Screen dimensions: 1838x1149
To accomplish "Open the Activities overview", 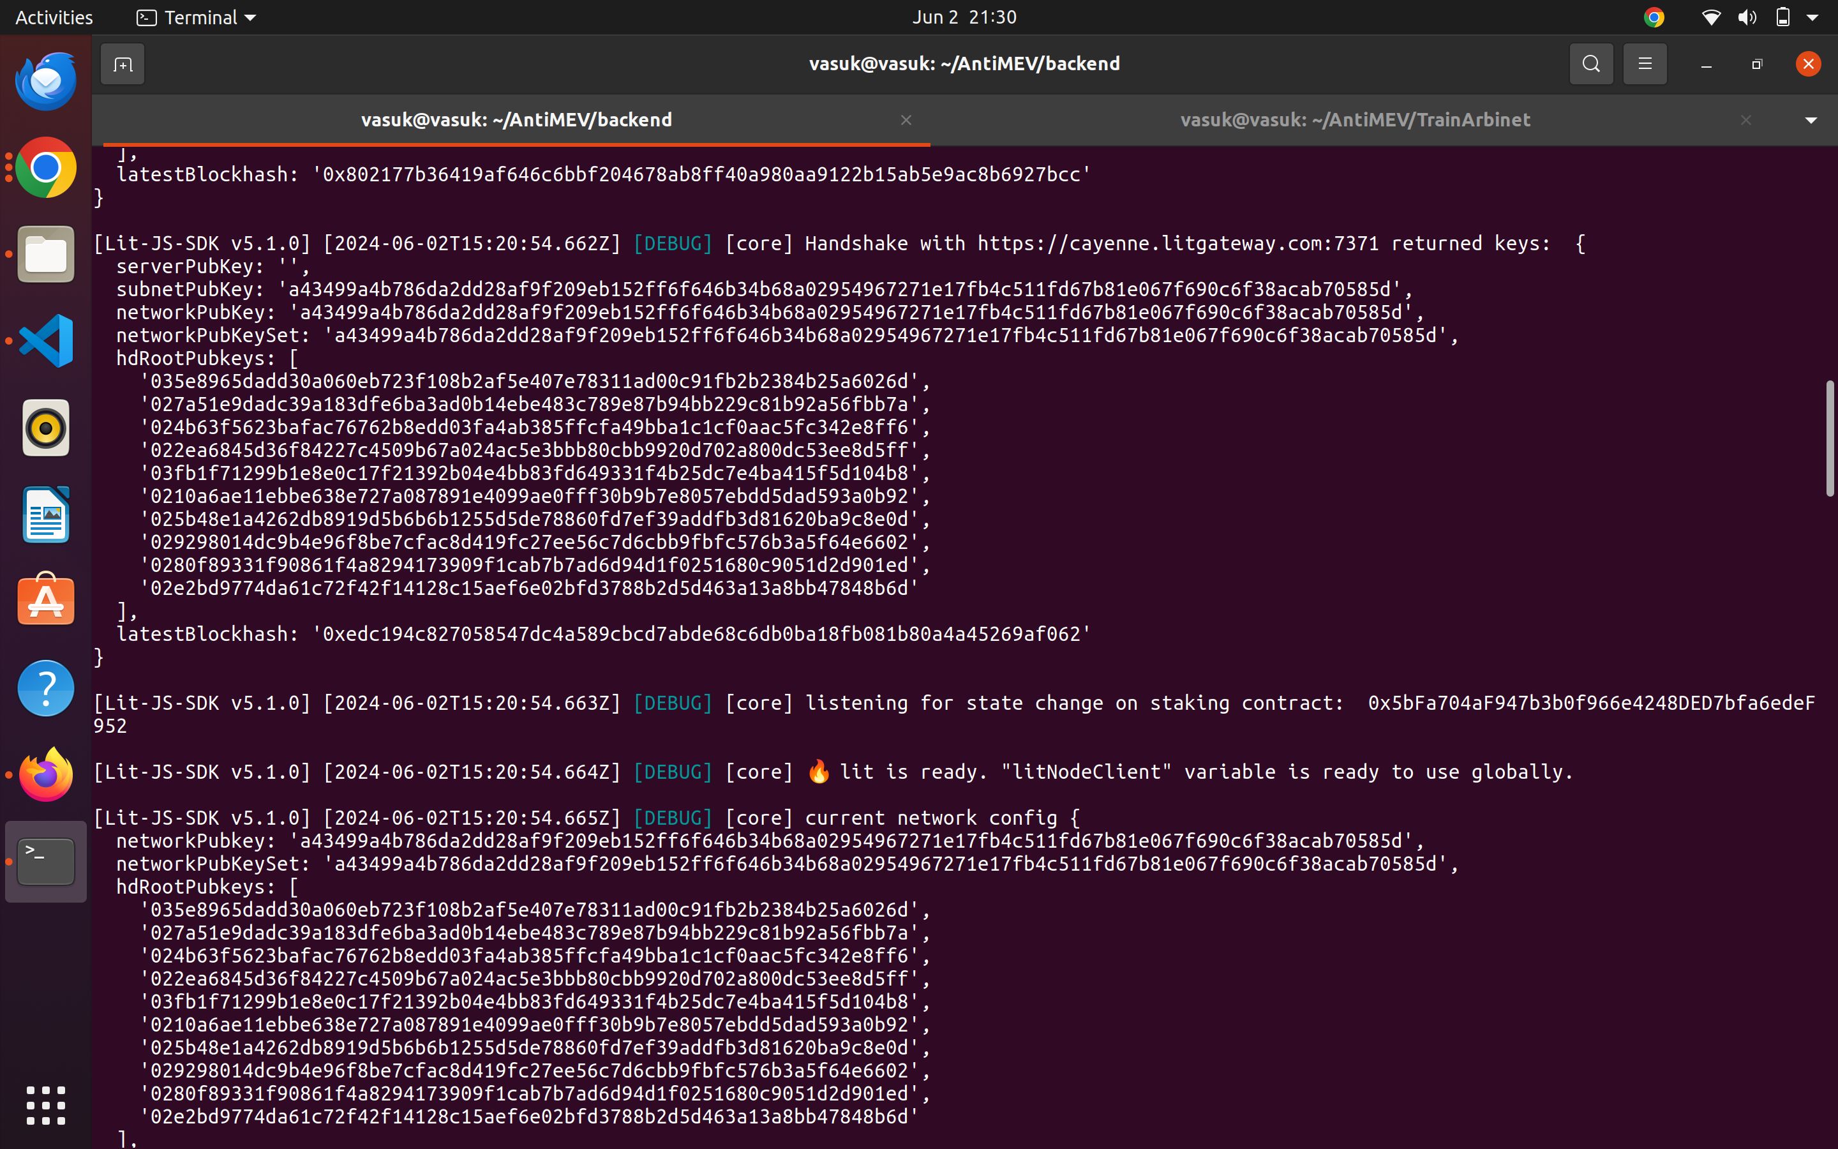I will tap(54, 17).
